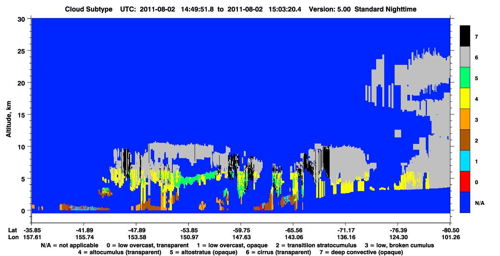Click longitude value 155.74

(x=84, y=237)
